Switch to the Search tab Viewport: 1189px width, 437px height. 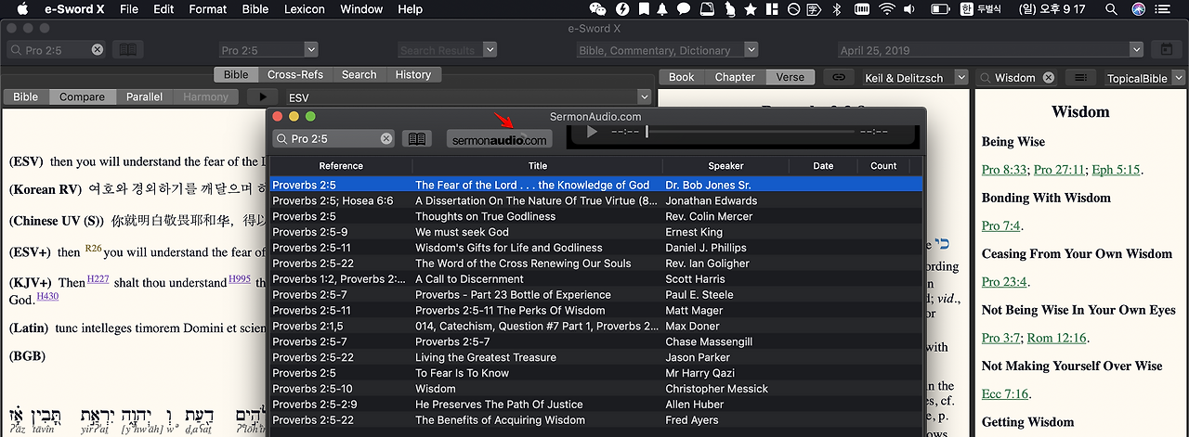pyautogui.click(x=359, y=74)
